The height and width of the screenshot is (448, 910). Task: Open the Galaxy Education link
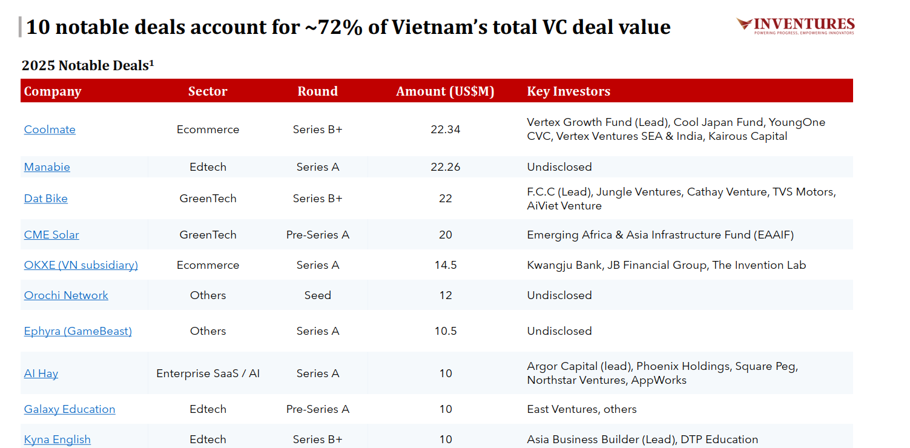(x=69, y=409)
